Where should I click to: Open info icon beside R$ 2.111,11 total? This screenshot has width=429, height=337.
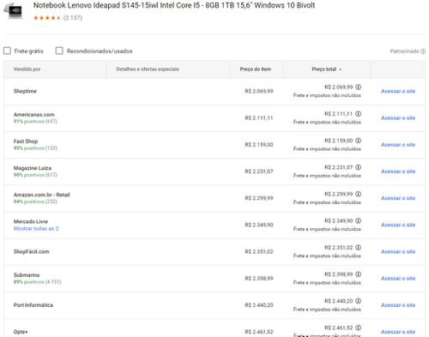point(358,114)
